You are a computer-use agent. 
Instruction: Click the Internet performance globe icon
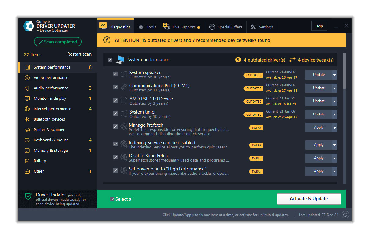(27, 109)
